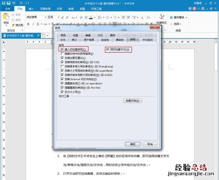The width and height of the screenshot is (219, 180).
Task: Open the 用户信息 tab in options dialog
Action: click(89, 40)
